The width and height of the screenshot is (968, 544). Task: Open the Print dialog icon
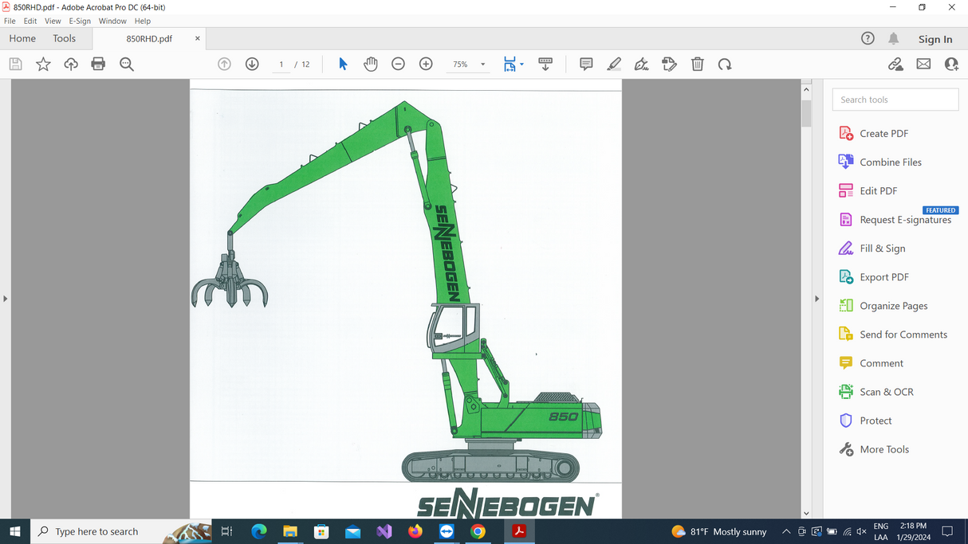pos(98,64)
